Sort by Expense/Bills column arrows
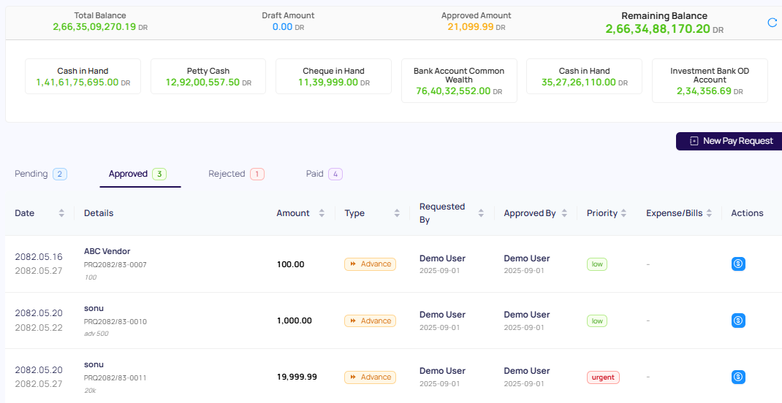The image size is (782, 403). (708, 213)
